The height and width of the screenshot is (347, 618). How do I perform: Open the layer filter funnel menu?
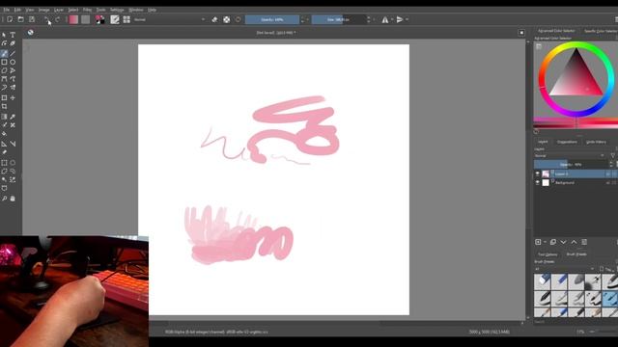pyautogui.click(x=612, y=156)
